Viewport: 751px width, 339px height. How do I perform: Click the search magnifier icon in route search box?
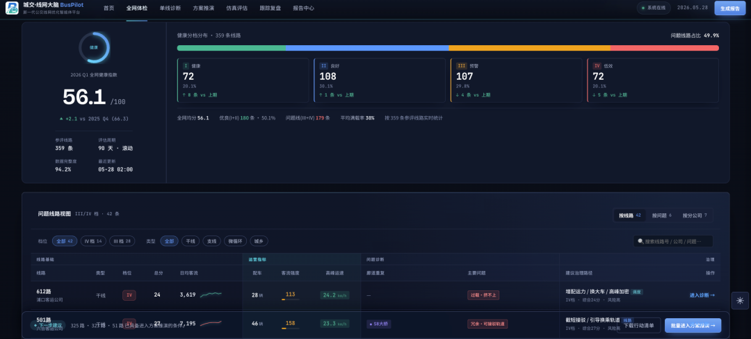(x=640, y=242)
